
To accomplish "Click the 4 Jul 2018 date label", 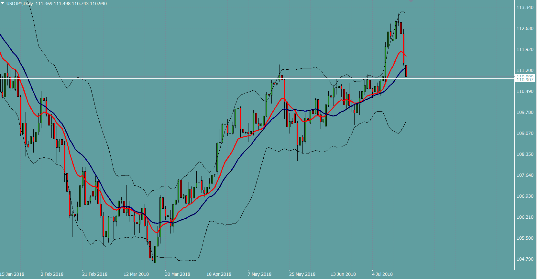I will point(382,274).
